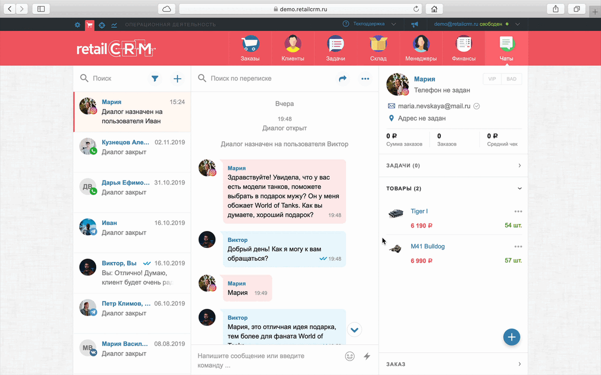The height and width of the screenshot is (375, 601).
Task: Click the message input field
Action: (265, 360)
